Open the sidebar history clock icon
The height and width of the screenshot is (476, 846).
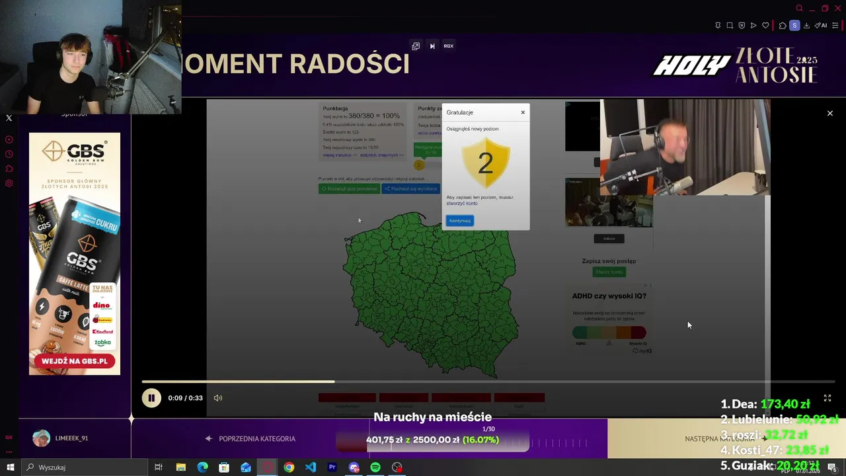(9, 154)
